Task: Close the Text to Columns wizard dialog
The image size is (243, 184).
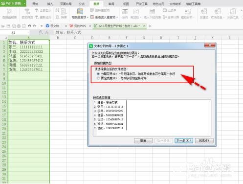Action: (x=210, y=45)
